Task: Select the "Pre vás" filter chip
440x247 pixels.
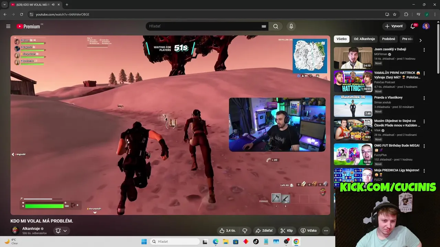Action: (407, 39)
